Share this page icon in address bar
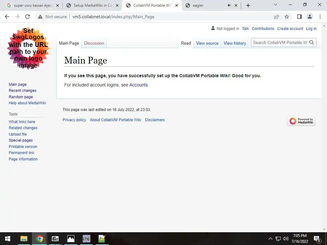The image size is (327, 245). 277,17
